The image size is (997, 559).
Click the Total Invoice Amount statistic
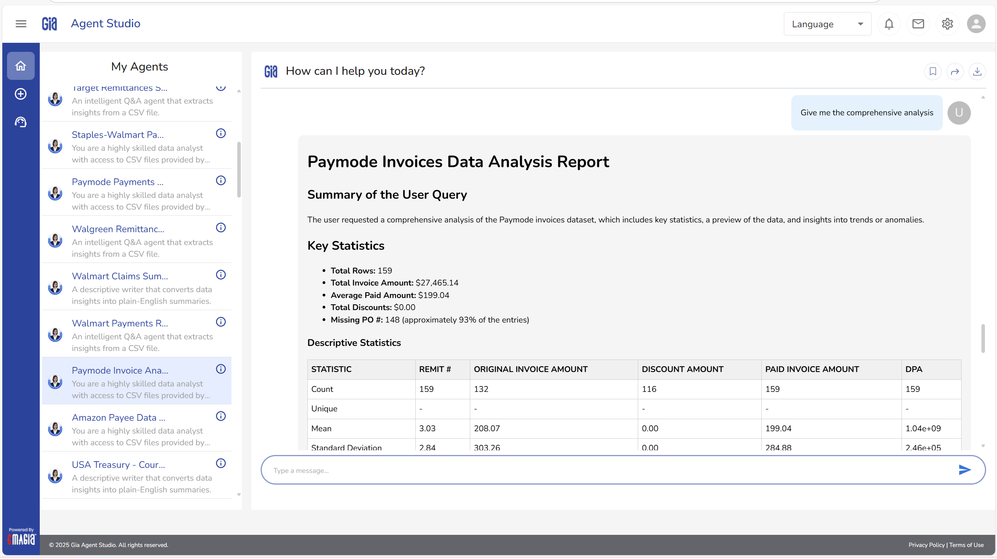[x=394, y=283]
